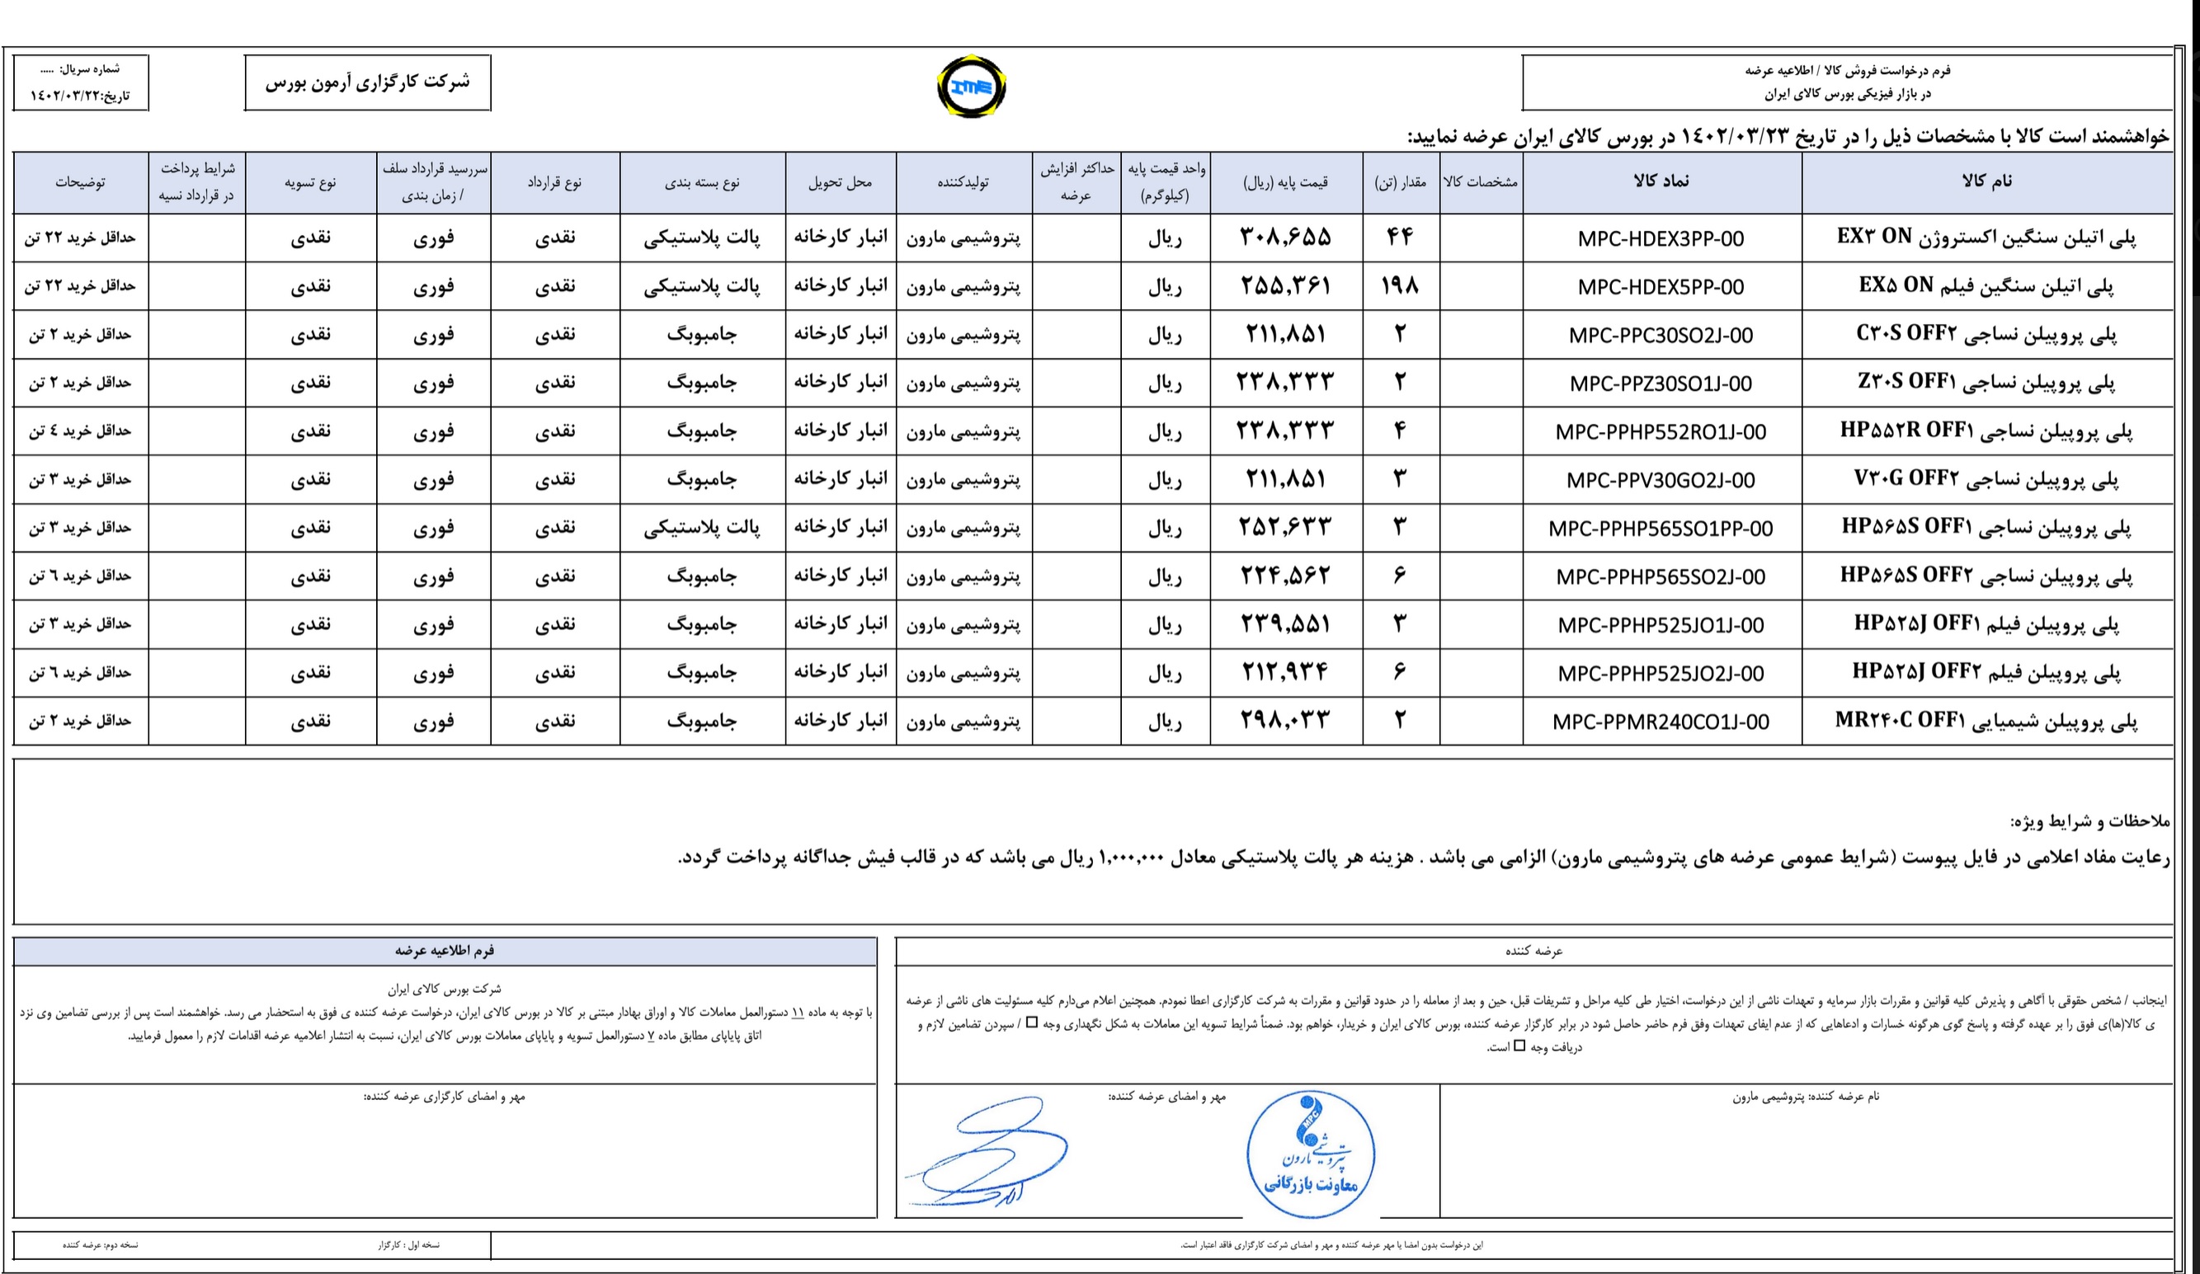This screenshot has width=2200, height=1274.
Task: Click the 'حداکثر افزایش عرضه' column header
Action: (x=1076, y=182)
